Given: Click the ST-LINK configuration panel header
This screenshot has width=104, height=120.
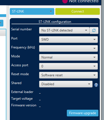Looking at the screenshot, I should pos(55,22).
